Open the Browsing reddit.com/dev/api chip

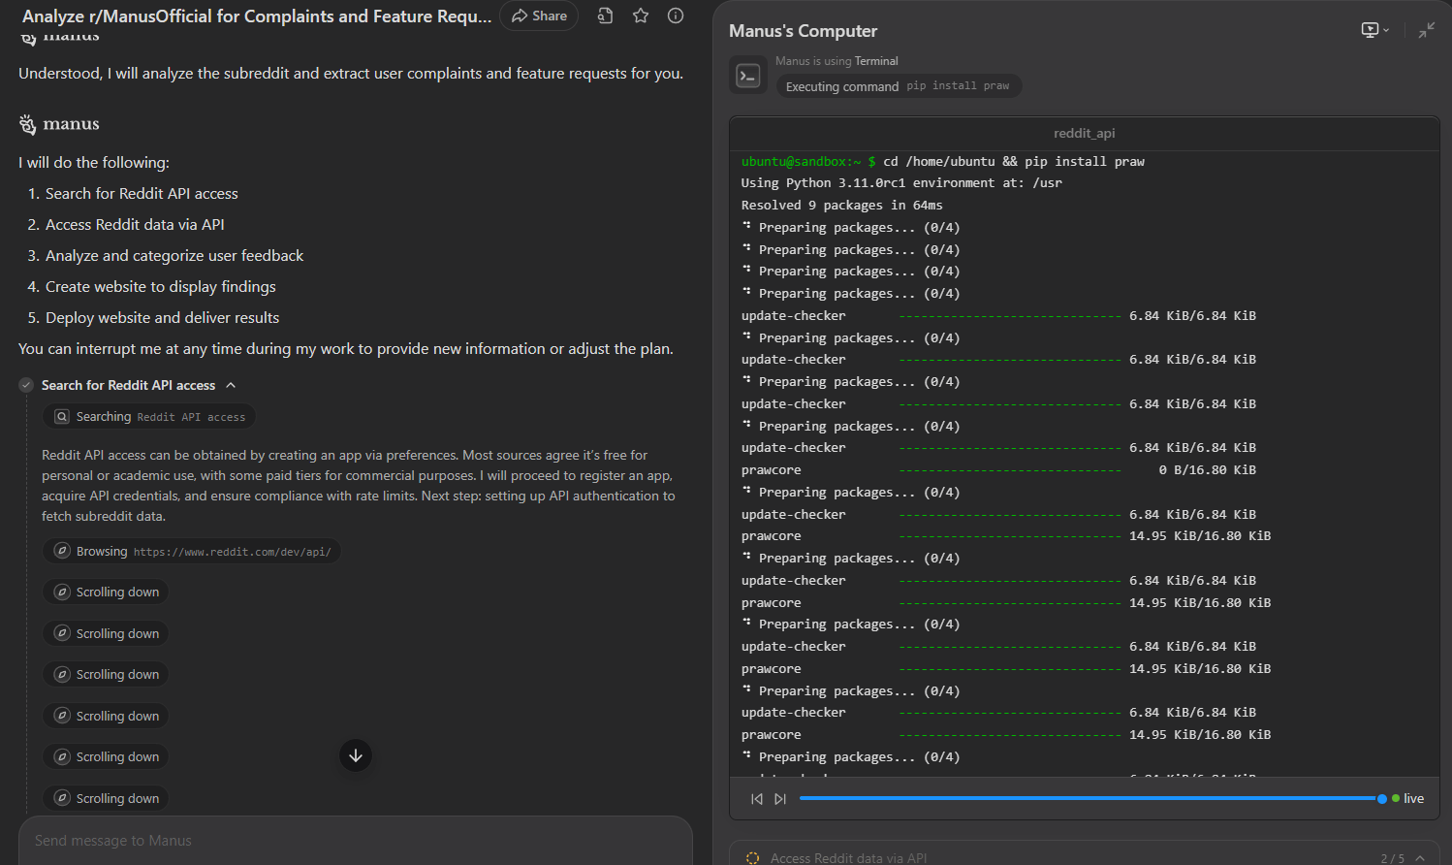(192, 551)
